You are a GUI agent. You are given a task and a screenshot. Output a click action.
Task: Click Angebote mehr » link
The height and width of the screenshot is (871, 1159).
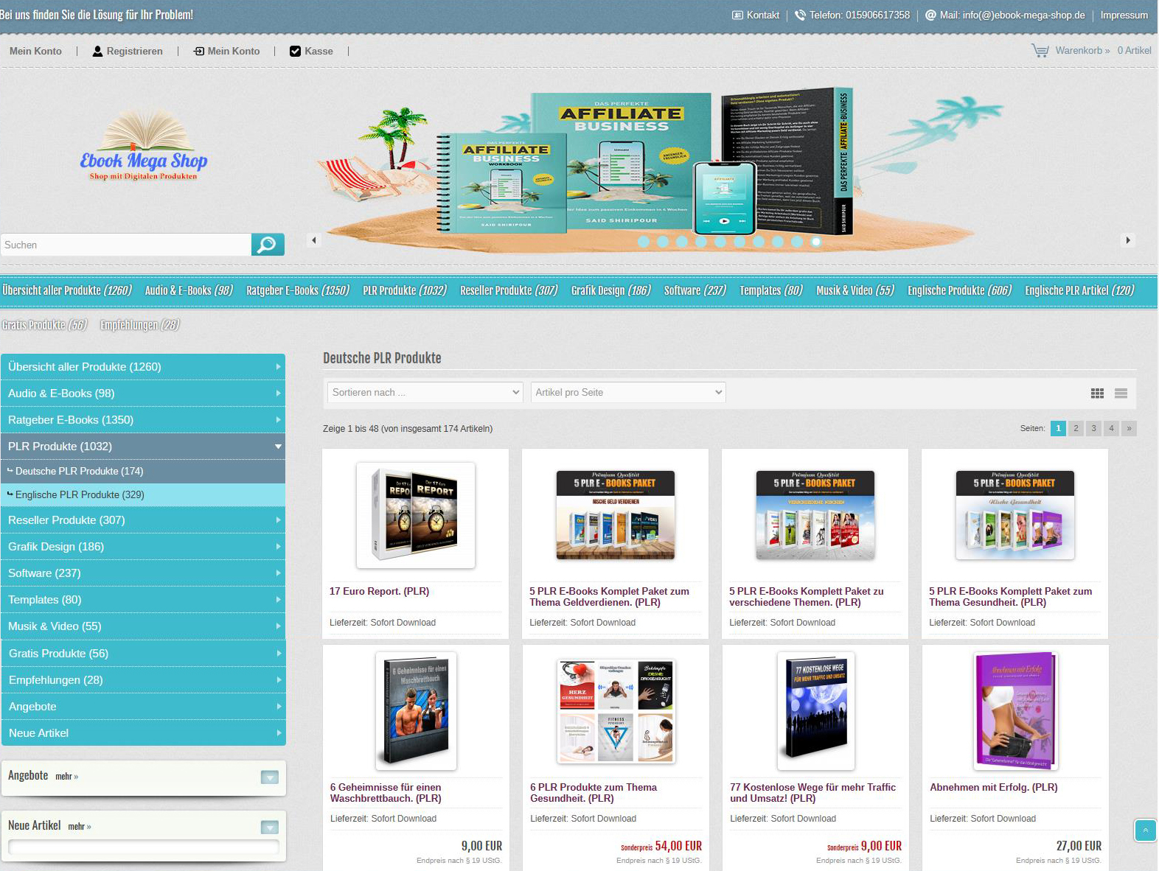[66, 777]
